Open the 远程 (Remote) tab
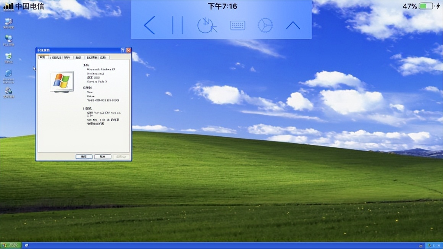443x249 pixels. pyautogui.click(x=103, y=57)
